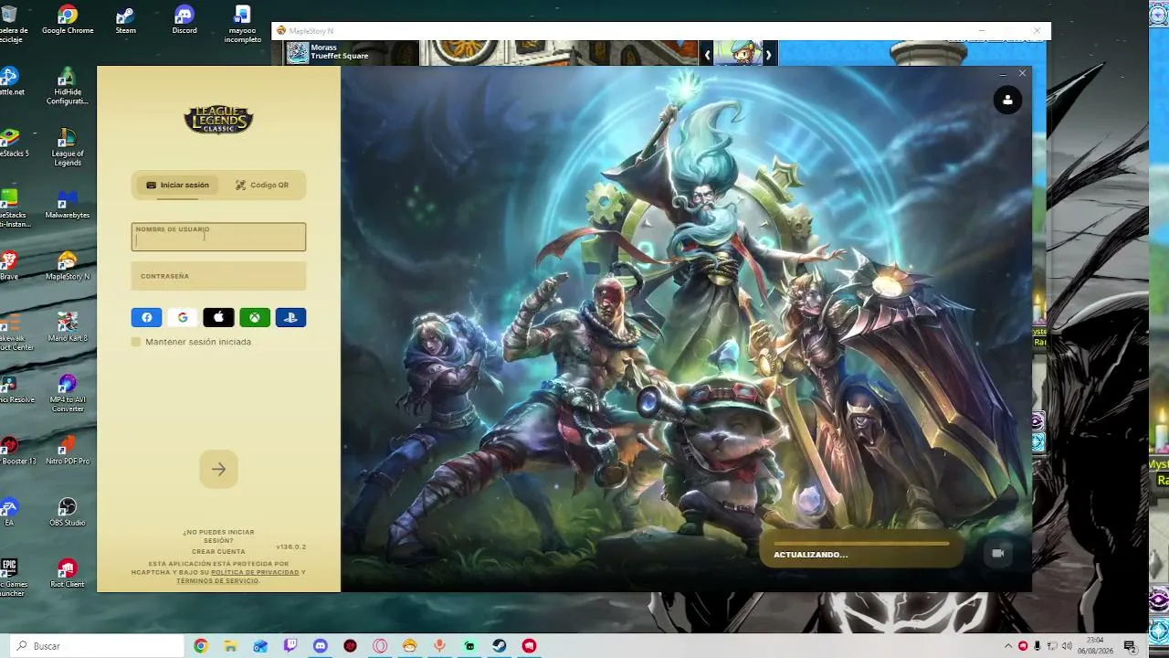1169x658 pixels.
Task: Sign in with Facebook
Action: 146,317
